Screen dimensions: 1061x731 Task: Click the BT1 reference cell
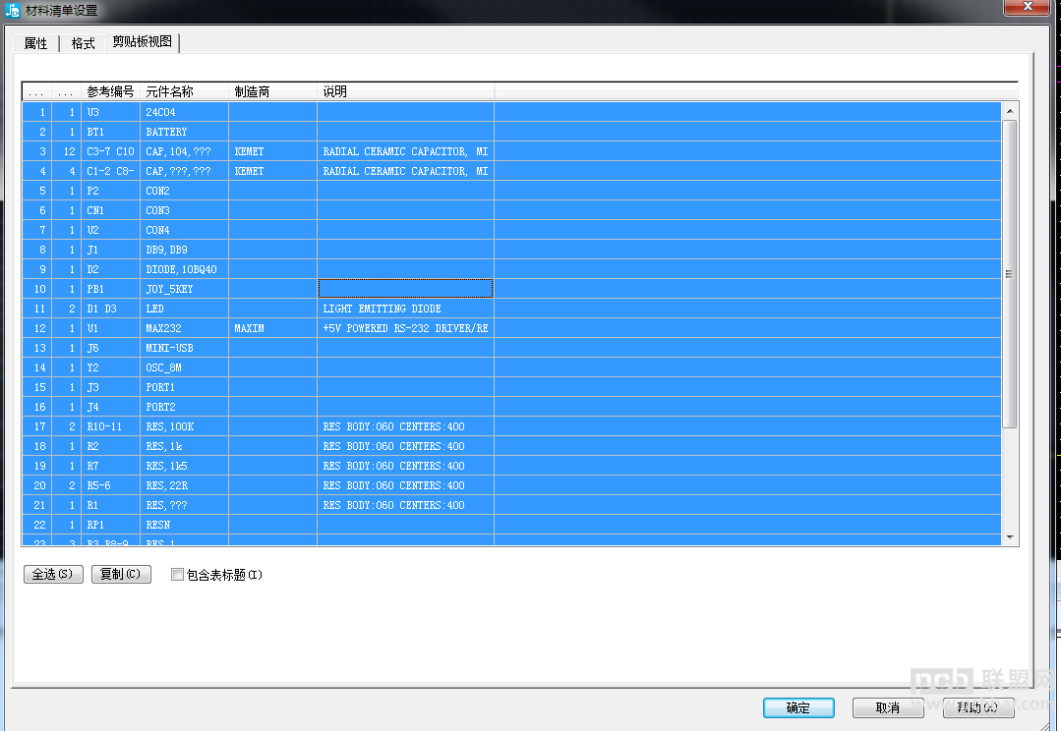110,132
